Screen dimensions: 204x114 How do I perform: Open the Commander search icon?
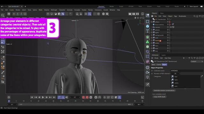point(3,16)
